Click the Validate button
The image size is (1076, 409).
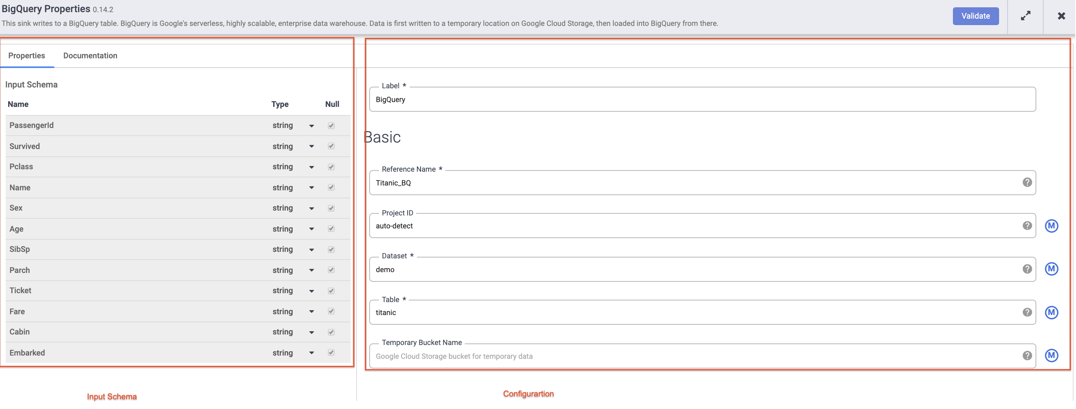click(x=975, y=16)
